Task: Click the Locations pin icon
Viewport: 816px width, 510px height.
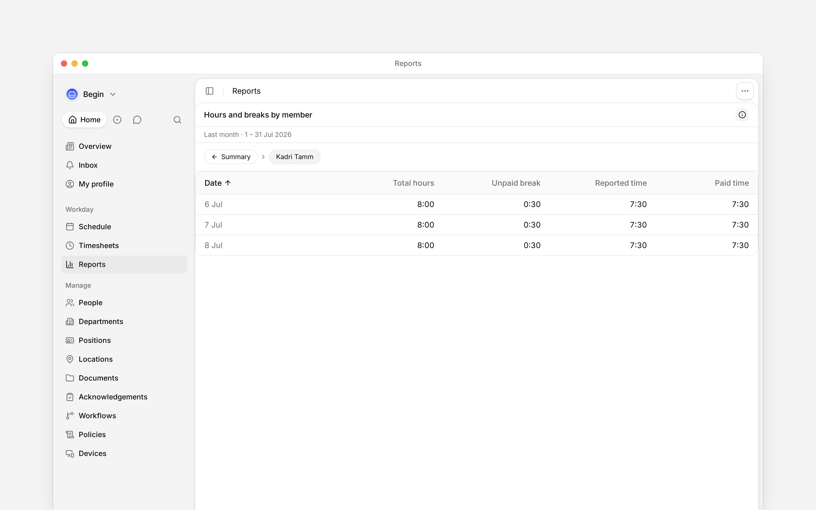Action: tap(70, 359)
